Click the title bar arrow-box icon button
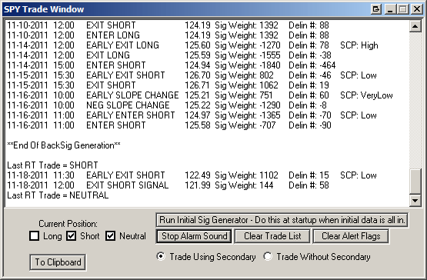The height and width of the screenshot is (280, 427). 375,9
